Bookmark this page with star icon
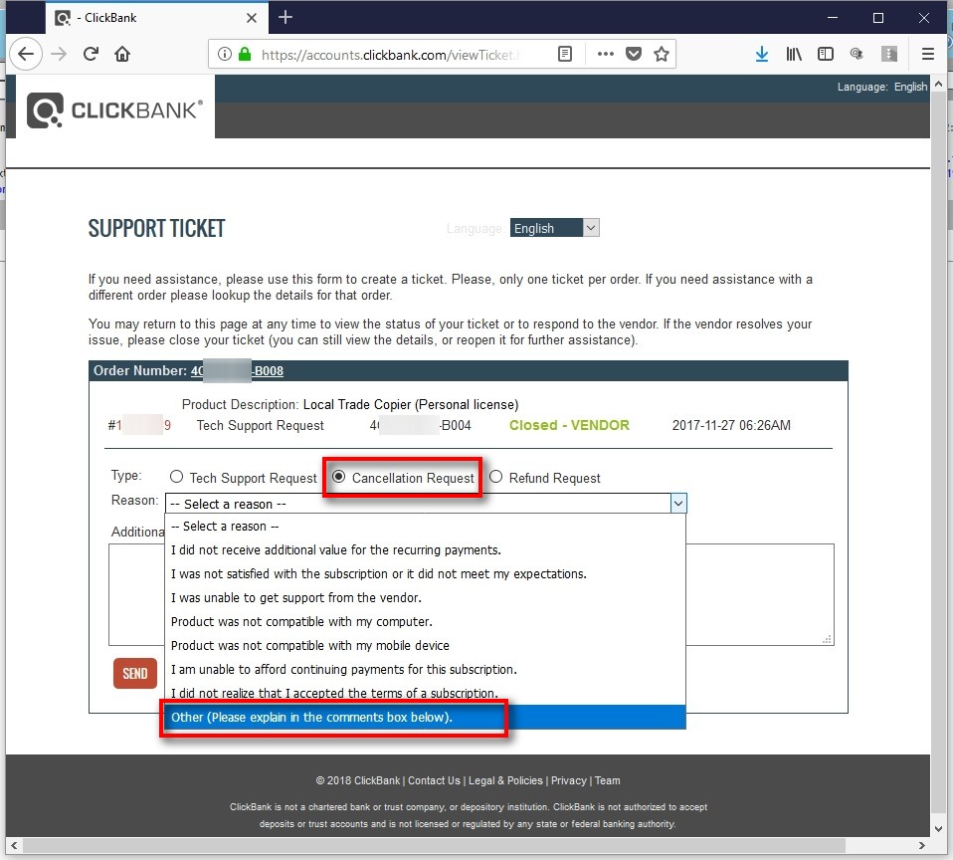This screenshot has height=860, width=953. click(662, 54)
